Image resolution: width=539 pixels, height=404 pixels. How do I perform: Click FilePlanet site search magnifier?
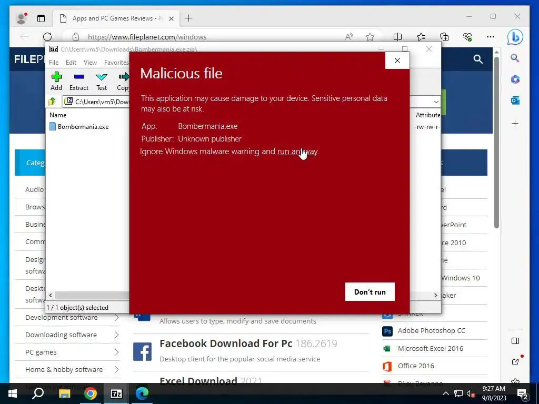[478, 59]
